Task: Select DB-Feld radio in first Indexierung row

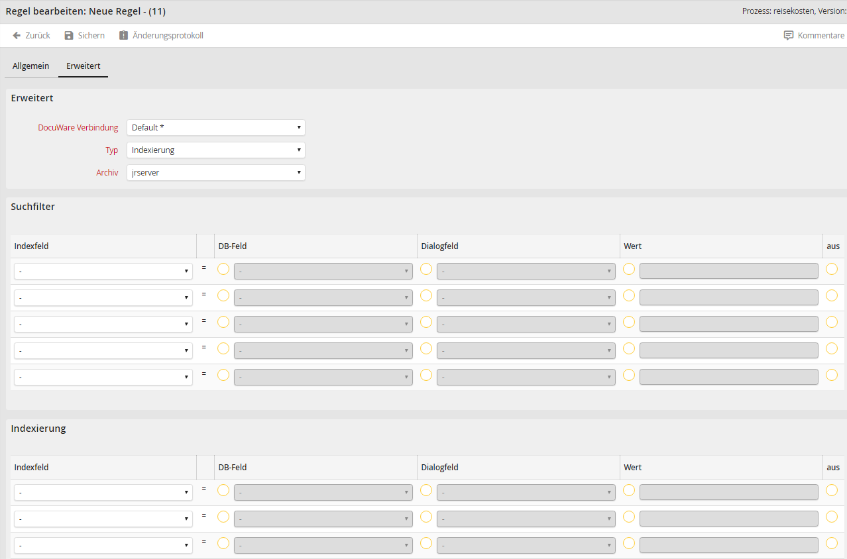Action: [223, 490]
